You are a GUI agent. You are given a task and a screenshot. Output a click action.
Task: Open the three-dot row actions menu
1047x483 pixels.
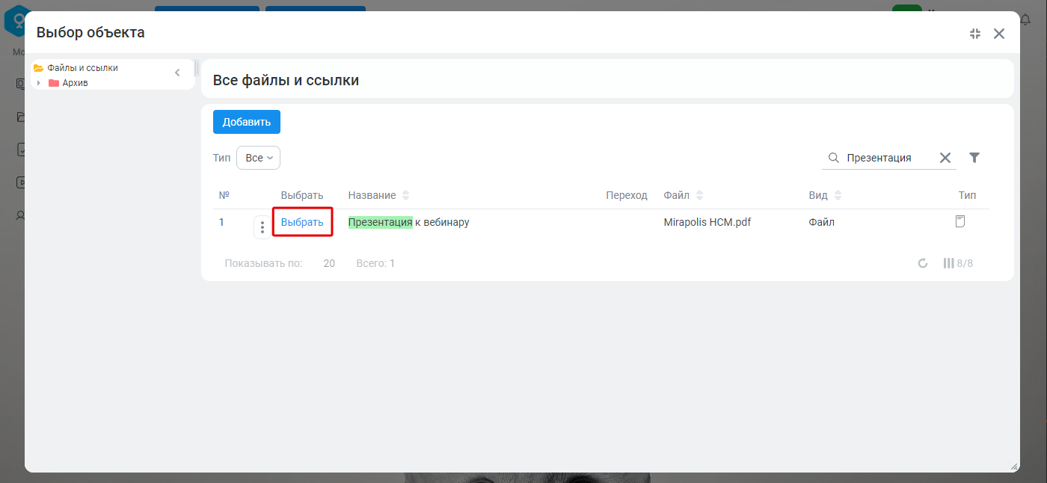click(x=262, y=227)
